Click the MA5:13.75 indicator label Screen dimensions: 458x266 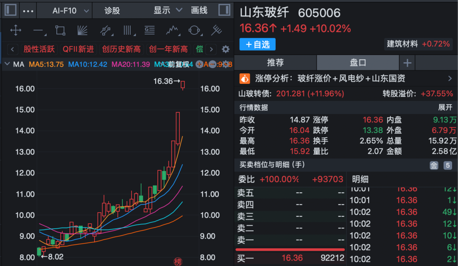coord(46,64)
